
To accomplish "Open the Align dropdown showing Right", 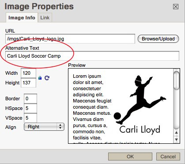I will (44, 127).
